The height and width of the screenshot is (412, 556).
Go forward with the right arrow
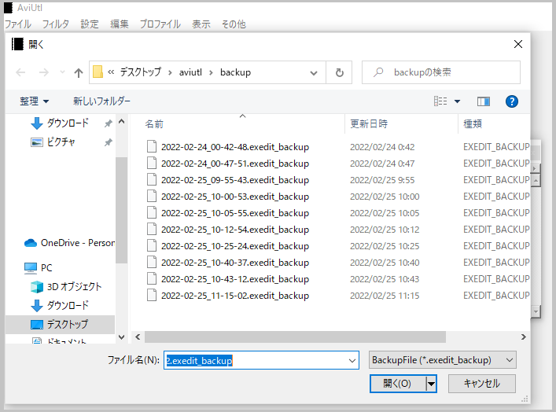43,72
